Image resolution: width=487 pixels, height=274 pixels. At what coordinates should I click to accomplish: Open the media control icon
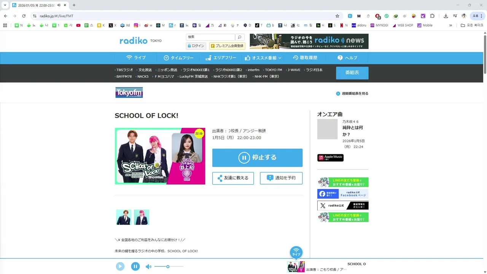[x=455, y=16]
